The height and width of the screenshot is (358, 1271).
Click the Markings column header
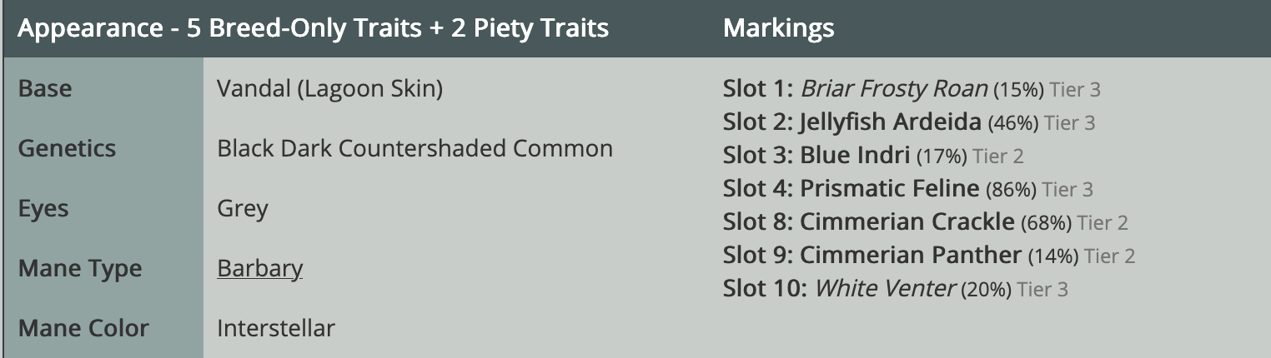[778, 28]
